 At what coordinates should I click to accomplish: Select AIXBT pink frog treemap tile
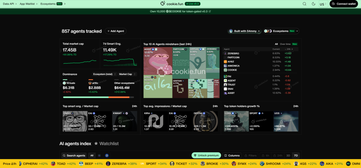click(158, 61)
